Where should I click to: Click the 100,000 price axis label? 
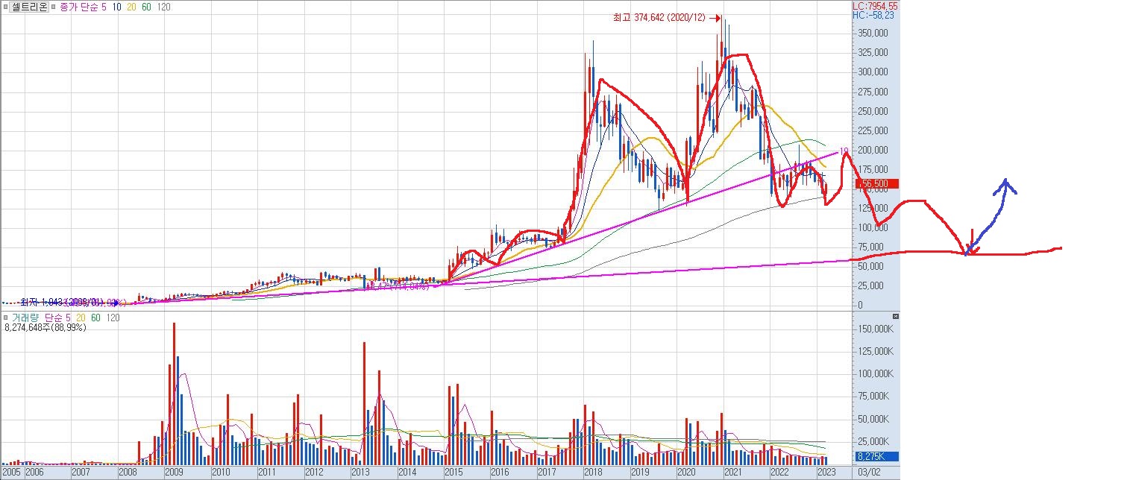pos(873,227)
